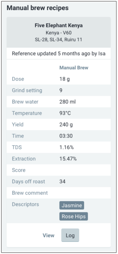Click the empty Brew comment row
The width and height of the screenshot is (118, 254).
click(59, 193)
